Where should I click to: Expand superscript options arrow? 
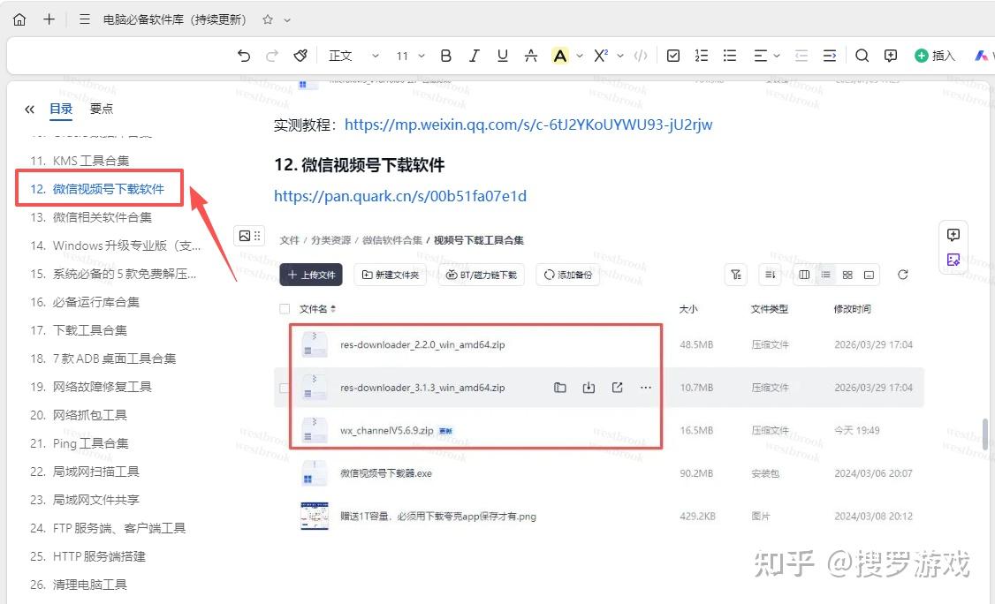(x=620, y=56)
